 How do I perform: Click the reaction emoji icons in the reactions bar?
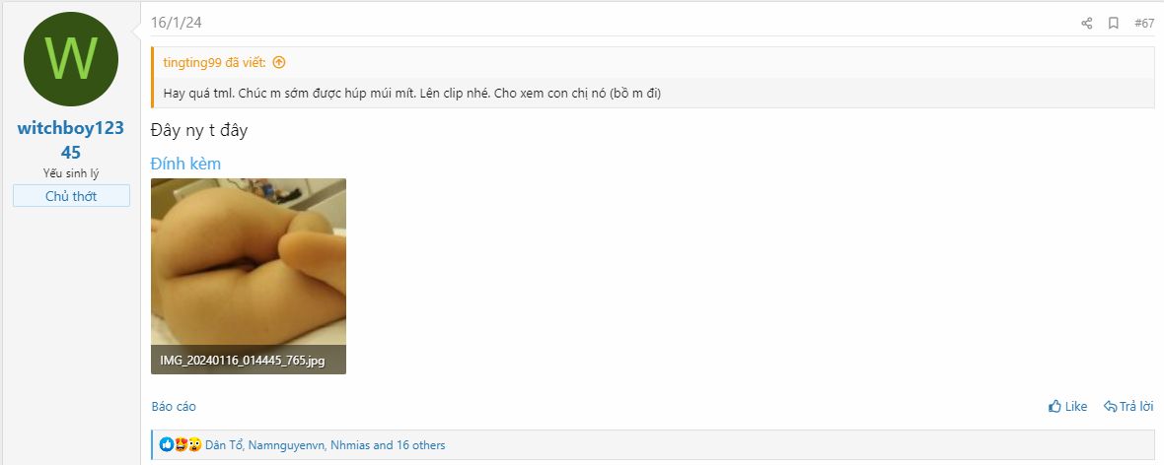[x=181, y=445]
